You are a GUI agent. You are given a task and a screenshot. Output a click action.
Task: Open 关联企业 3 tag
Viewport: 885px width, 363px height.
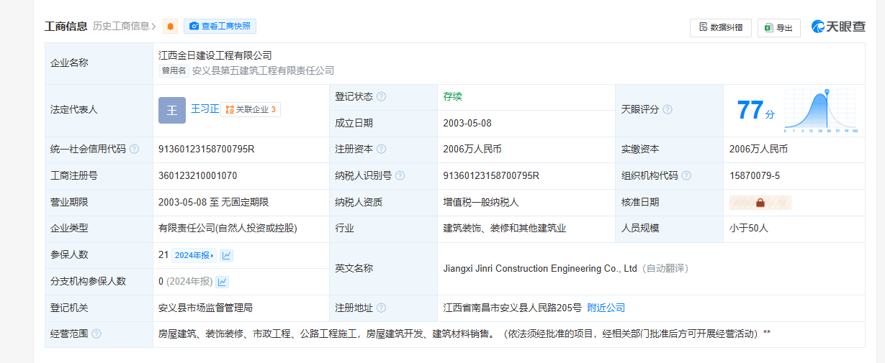click(251, 109)
